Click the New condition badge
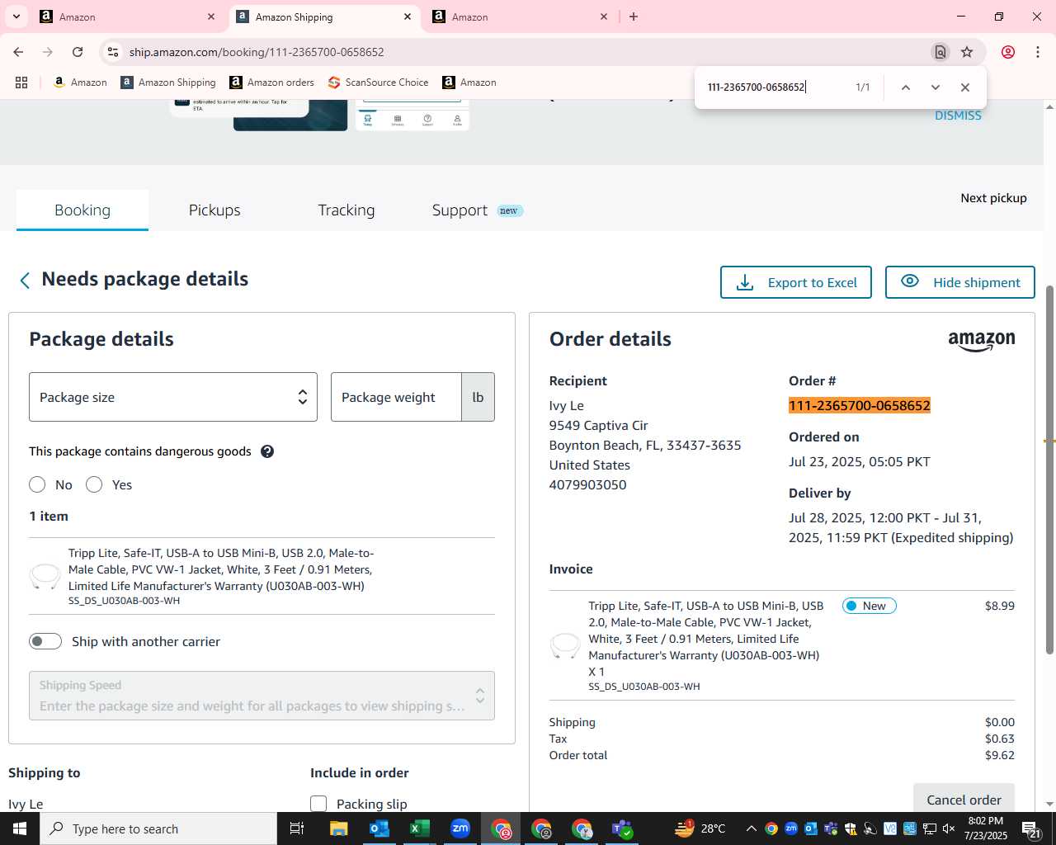 (x=869, y=606)
